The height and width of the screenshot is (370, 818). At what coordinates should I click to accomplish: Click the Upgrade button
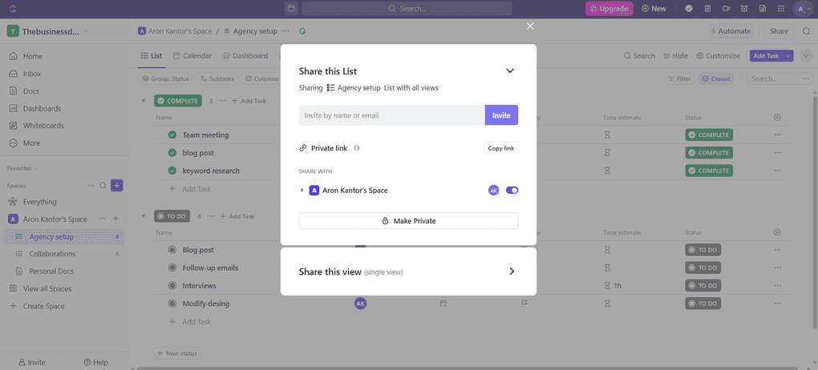pos(609,8)
